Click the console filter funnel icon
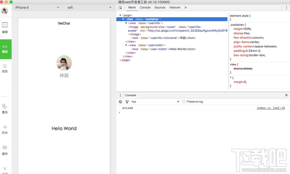Screen dimensions: 290x174 127,102
